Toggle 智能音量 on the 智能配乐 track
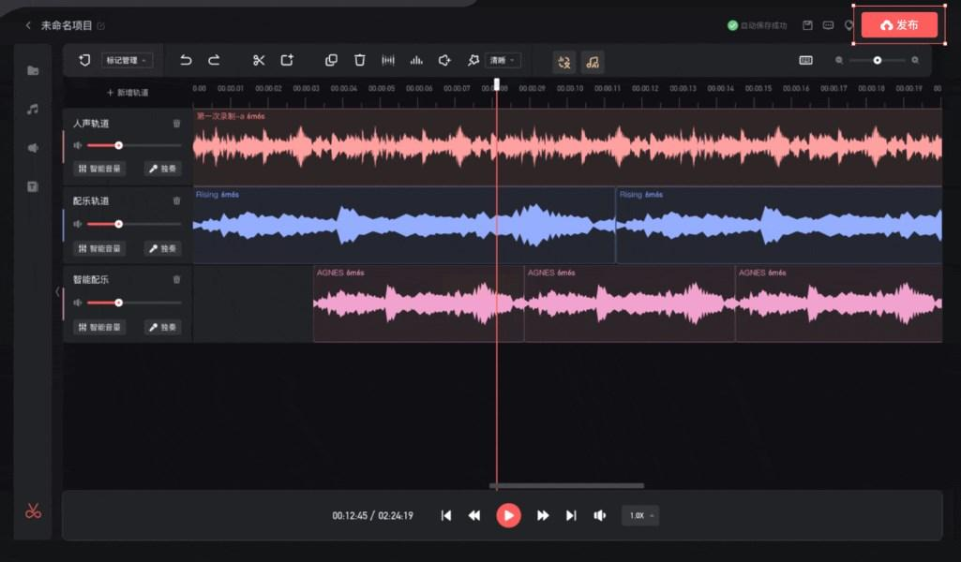 coord(99,328)
